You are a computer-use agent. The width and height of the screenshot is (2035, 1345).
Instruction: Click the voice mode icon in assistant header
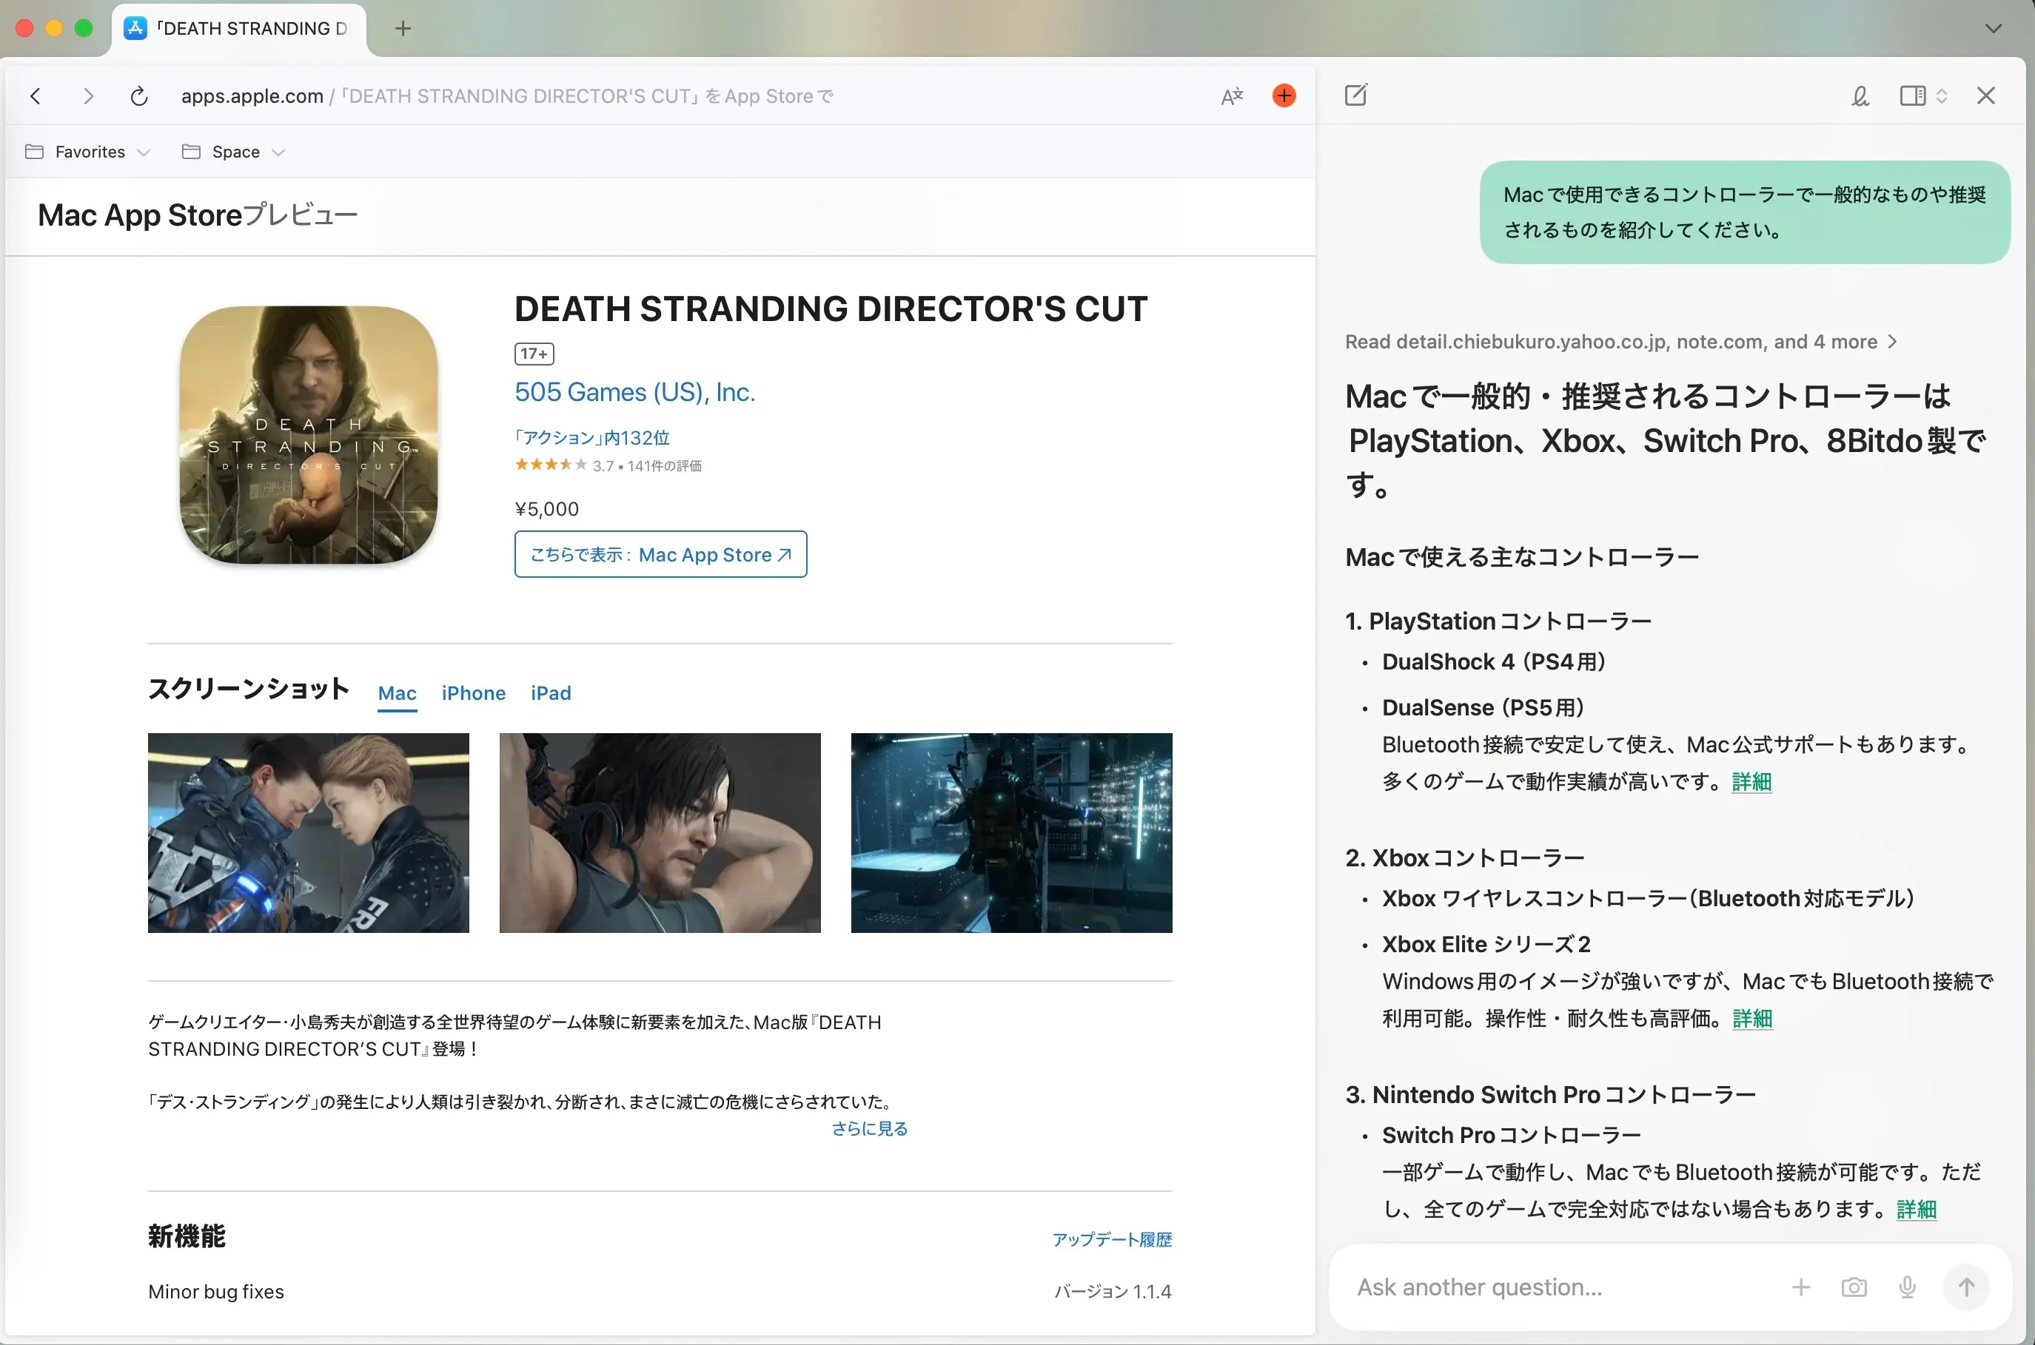[1860, 96]
